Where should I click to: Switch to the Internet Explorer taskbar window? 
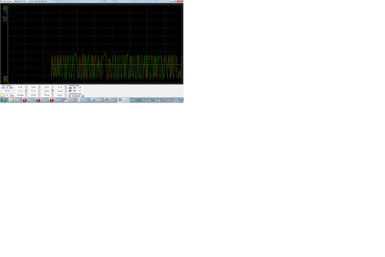point(97,100)
